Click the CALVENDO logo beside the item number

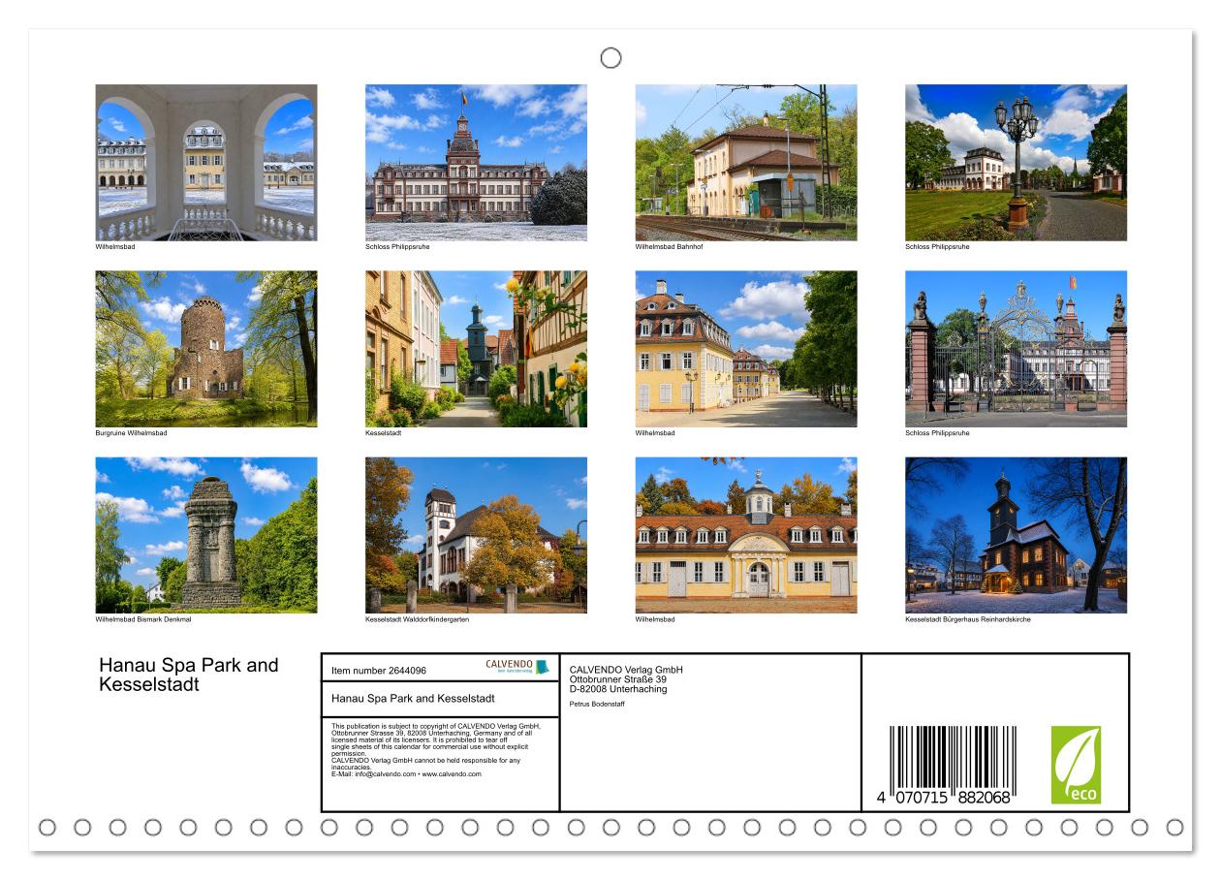pyautogui.click(x=517, y=667)
